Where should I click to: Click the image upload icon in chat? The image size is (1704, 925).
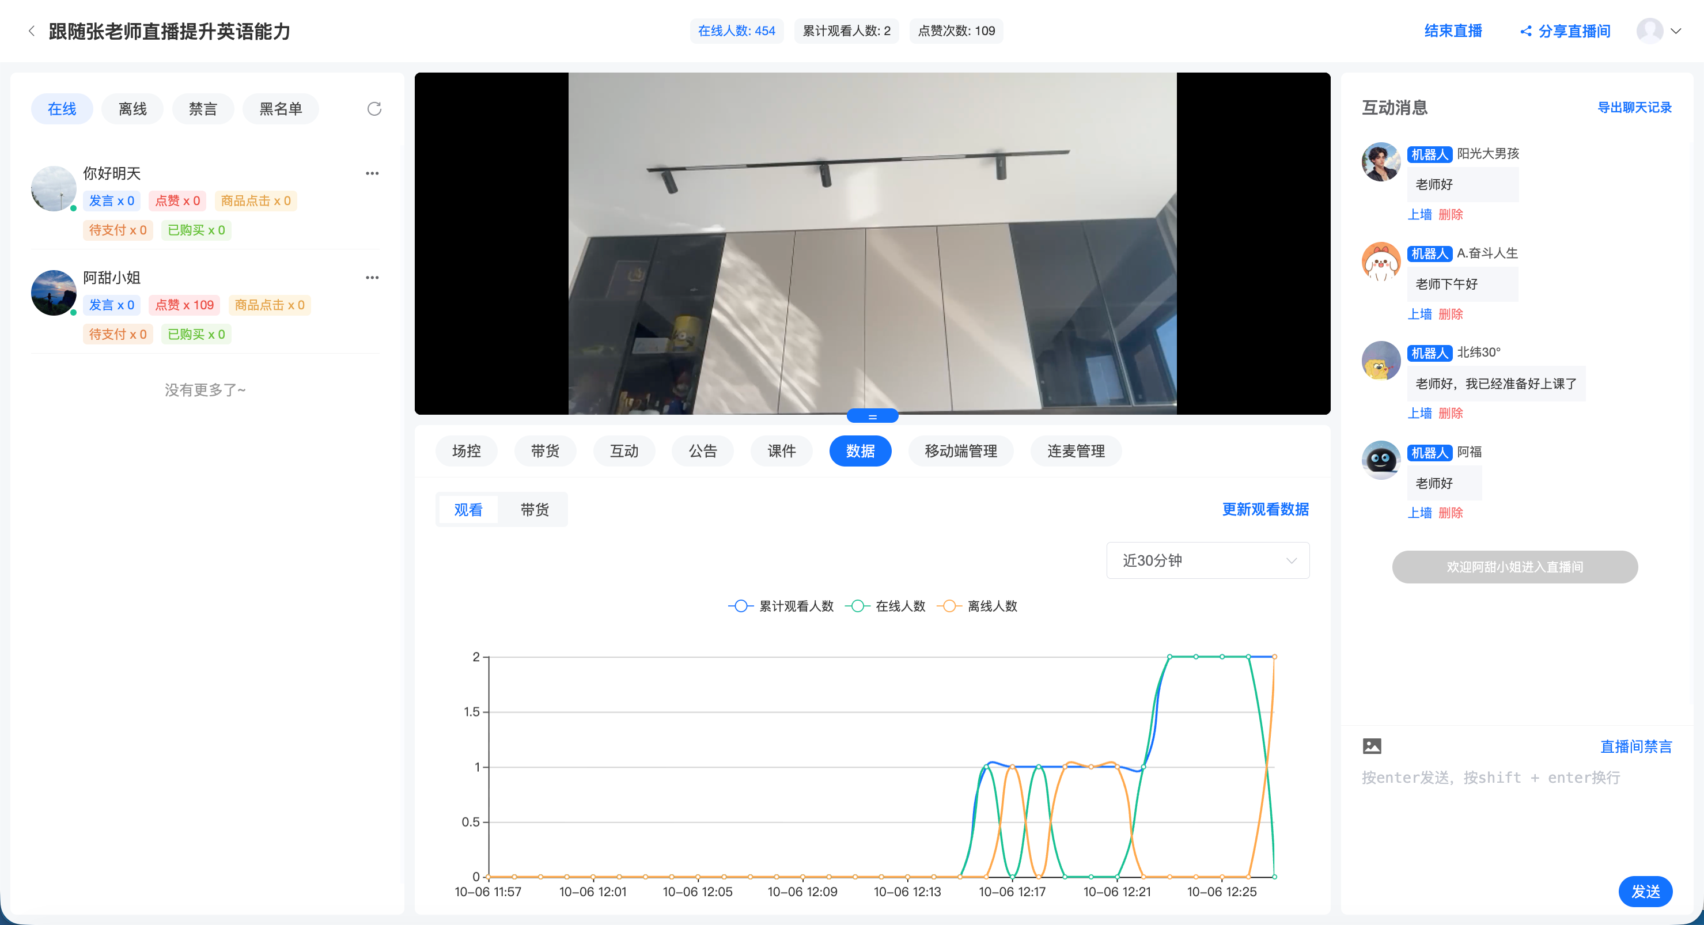tap(1372, 746)
